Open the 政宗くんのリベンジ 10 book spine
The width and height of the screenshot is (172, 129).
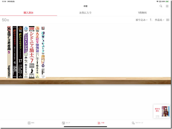point(43,52)
